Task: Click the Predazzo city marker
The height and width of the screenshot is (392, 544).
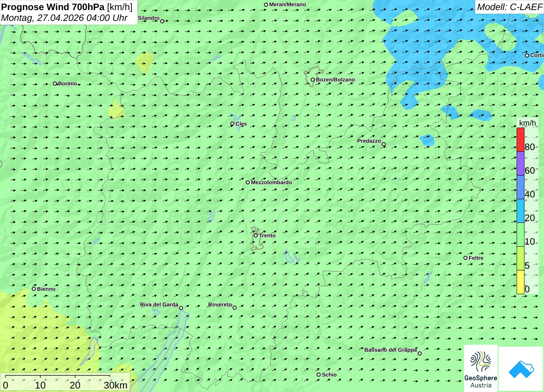Action: pyautogui.click(x=384, y=144)
